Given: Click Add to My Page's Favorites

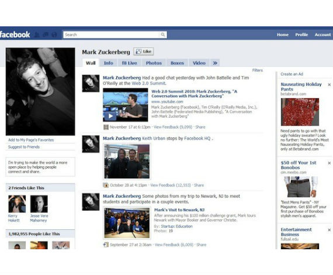Looking at the screenshot, I should (31, 140).
